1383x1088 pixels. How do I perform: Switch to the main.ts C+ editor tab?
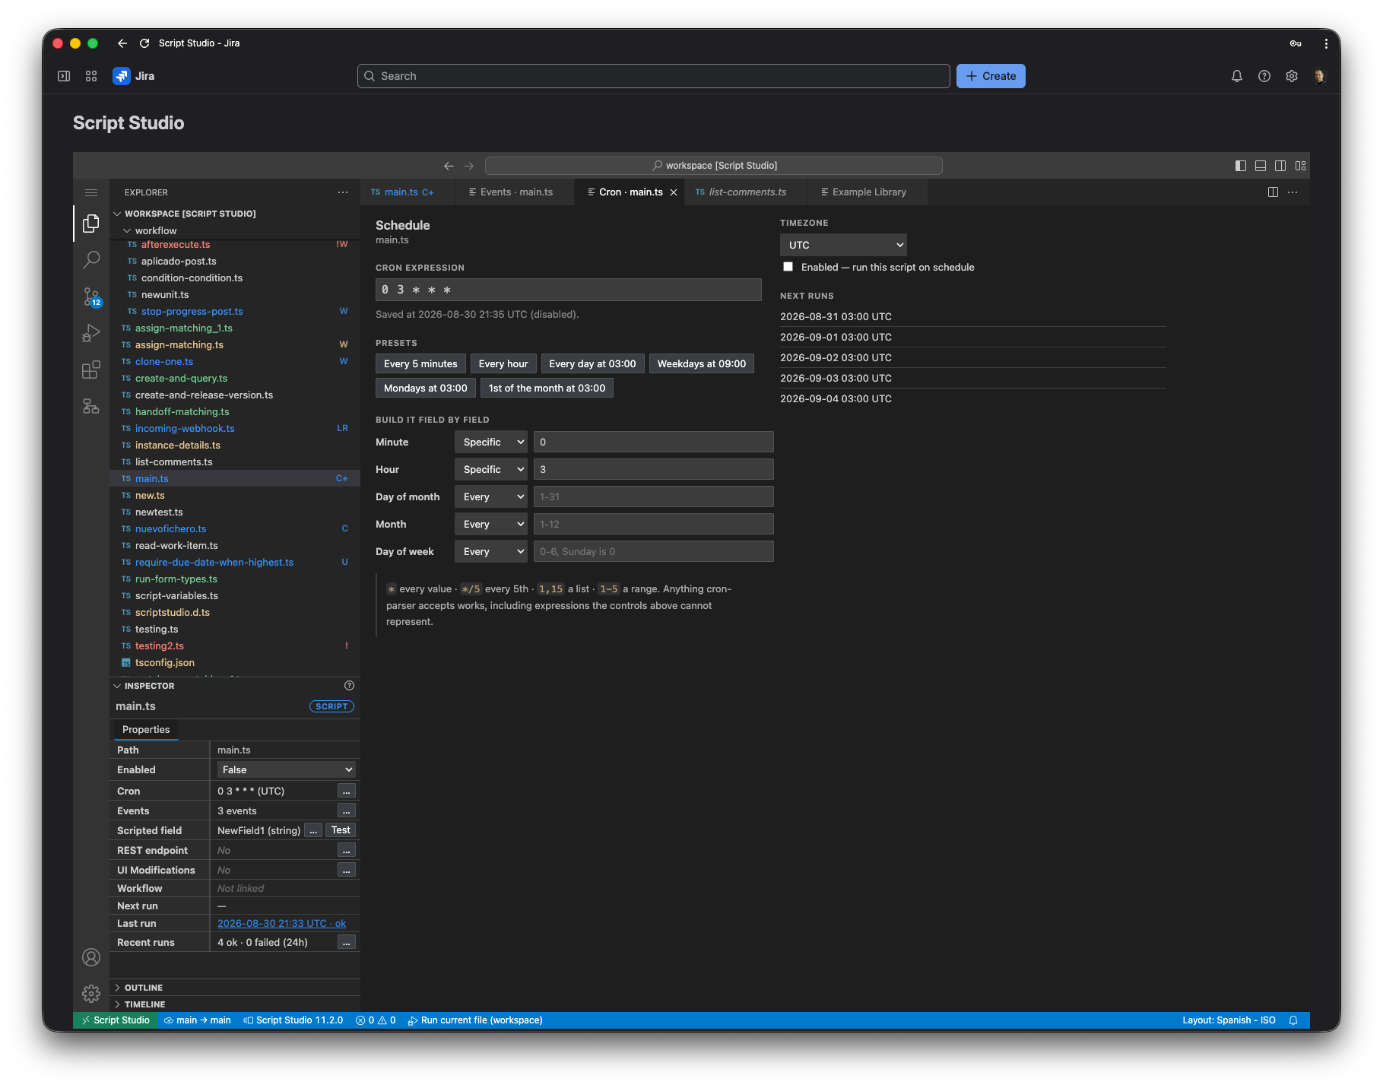tap(408, 192)
